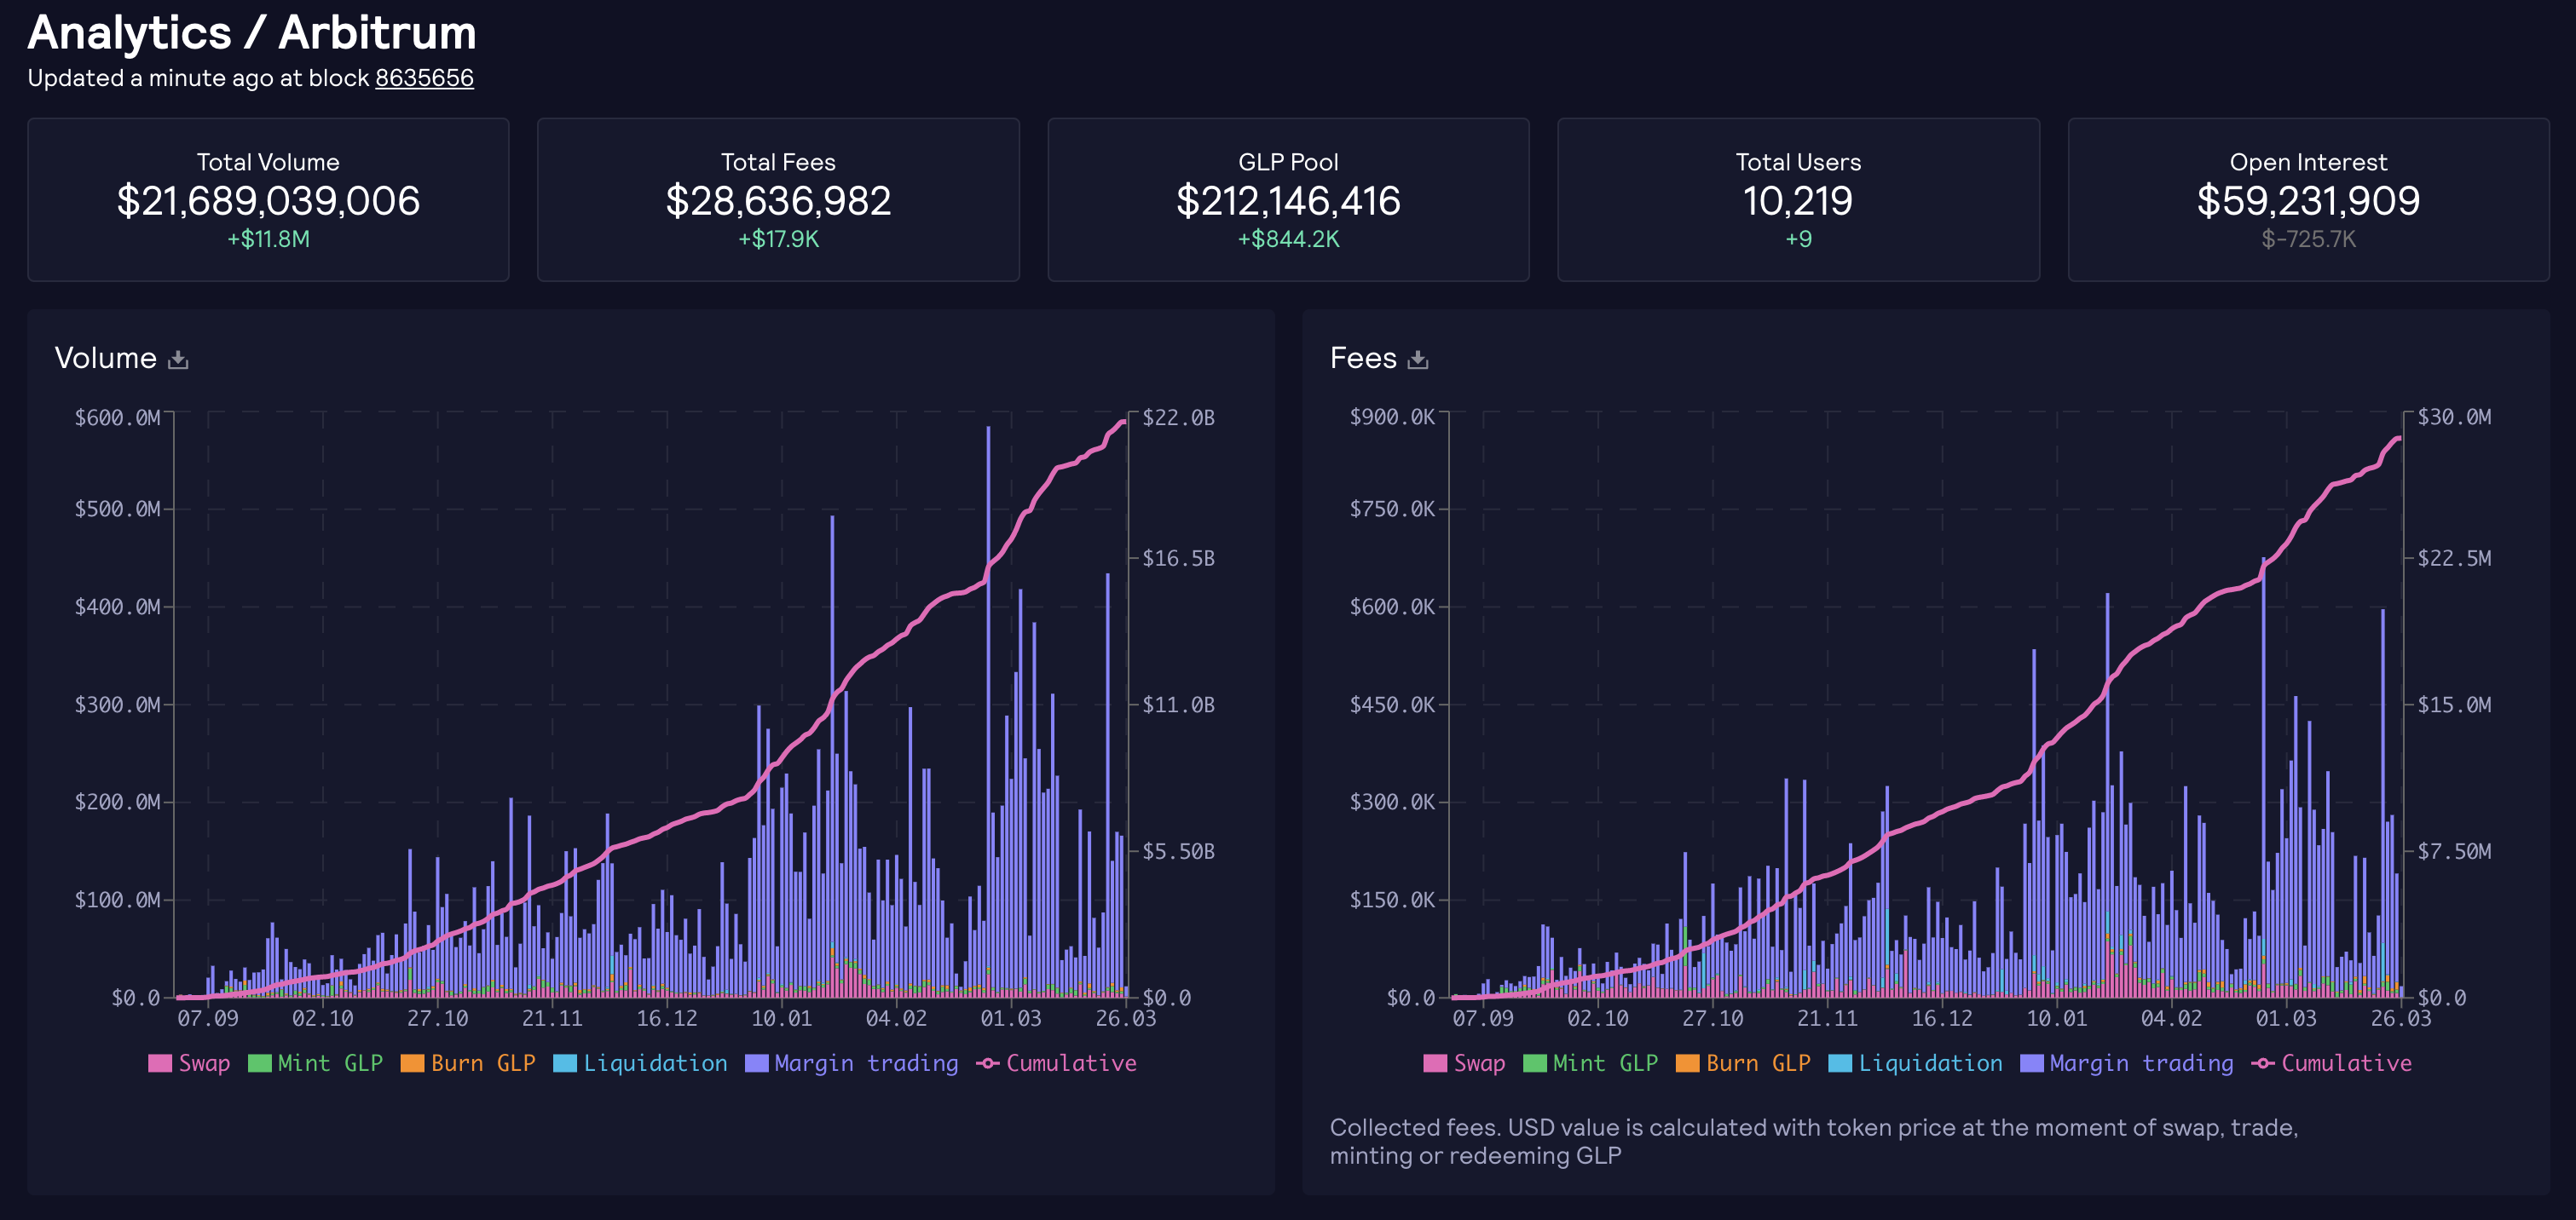
Task: Click the Open Interest stat card
Action: [x=2308, y=200]
